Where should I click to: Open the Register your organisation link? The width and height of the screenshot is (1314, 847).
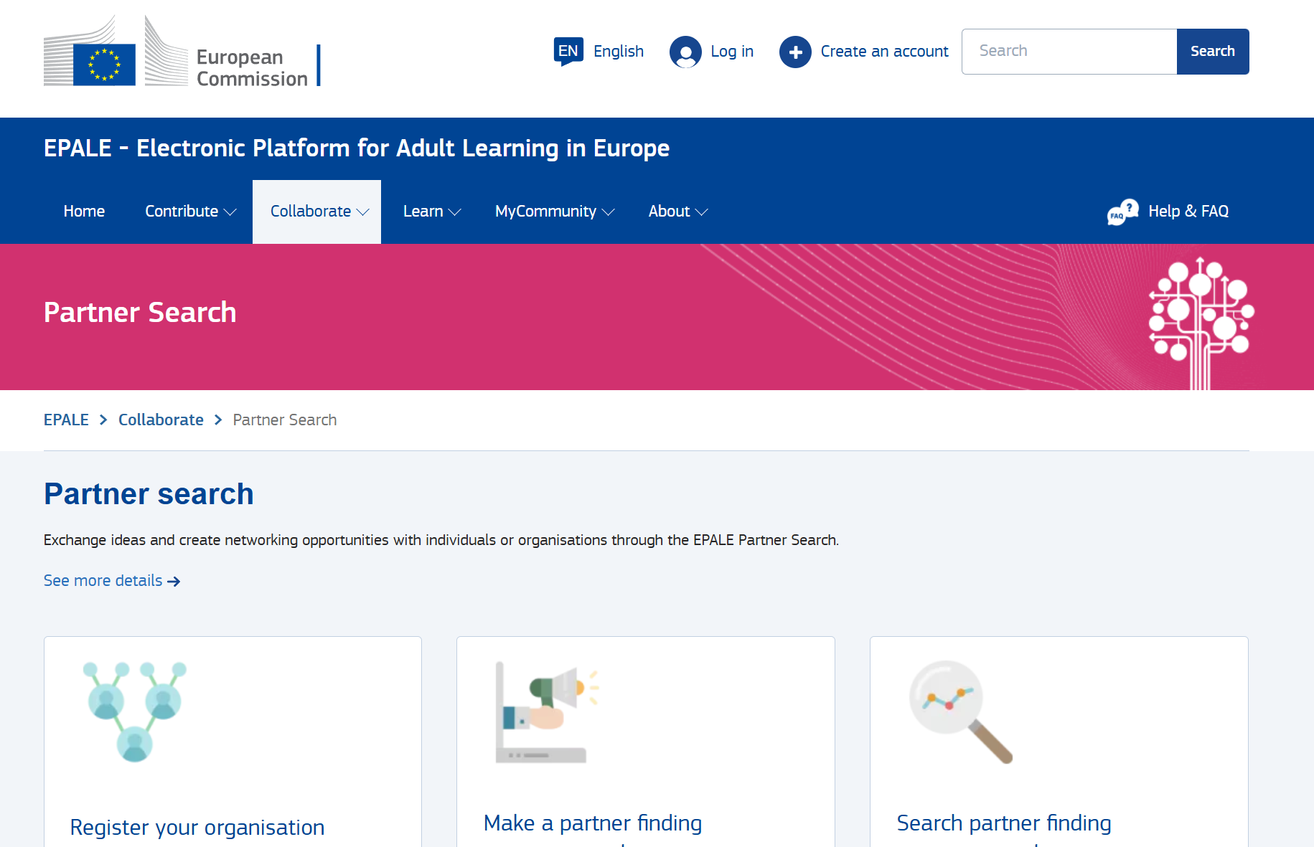pyautogui.click(x=197, y=827)
